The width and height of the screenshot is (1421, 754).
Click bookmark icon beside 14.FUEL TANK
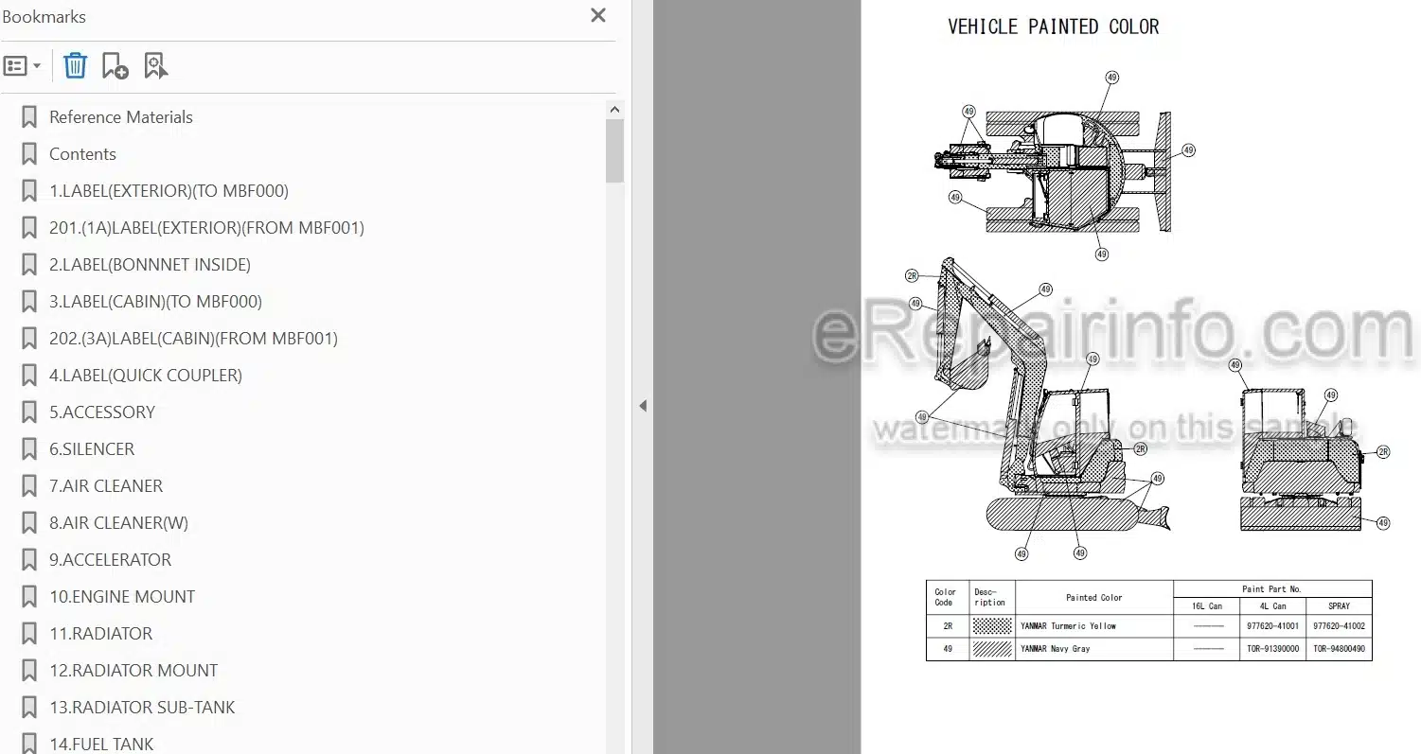coord(29,744)
